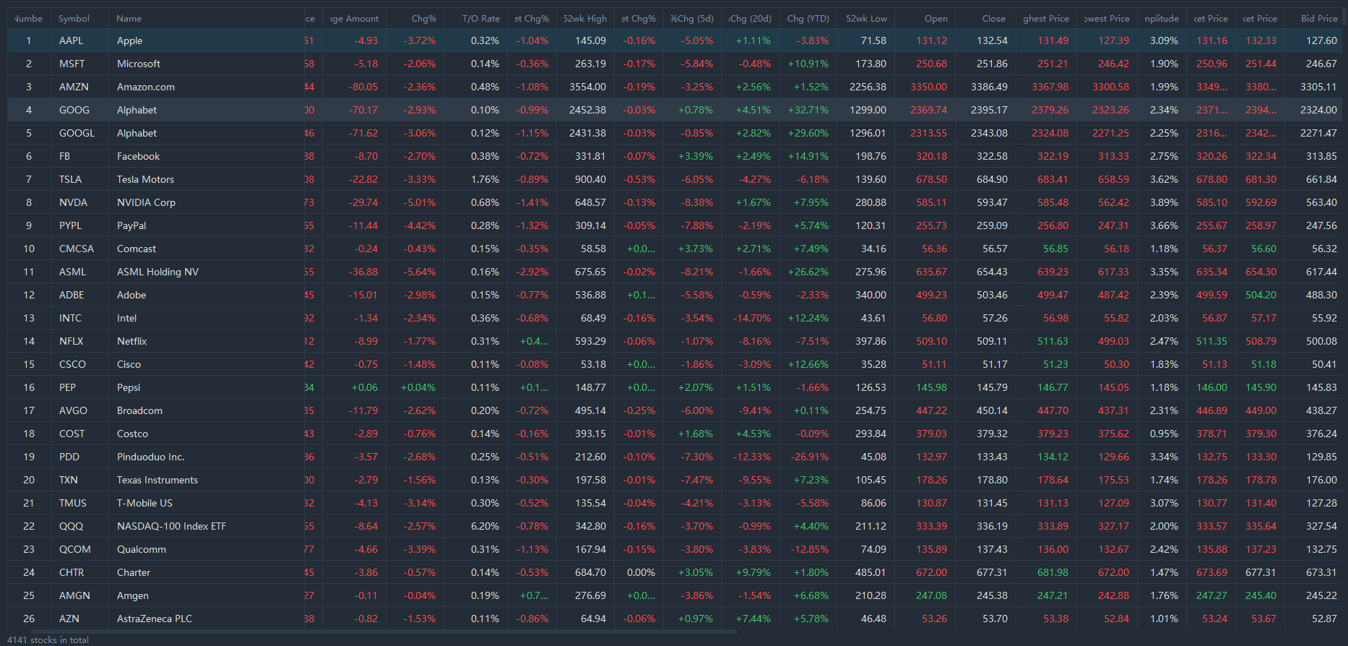Click Costco's Amplitude value 0.95%
Viewport: 1348px width, 646px height.
pyautogui.click(x=1164, y=434)
